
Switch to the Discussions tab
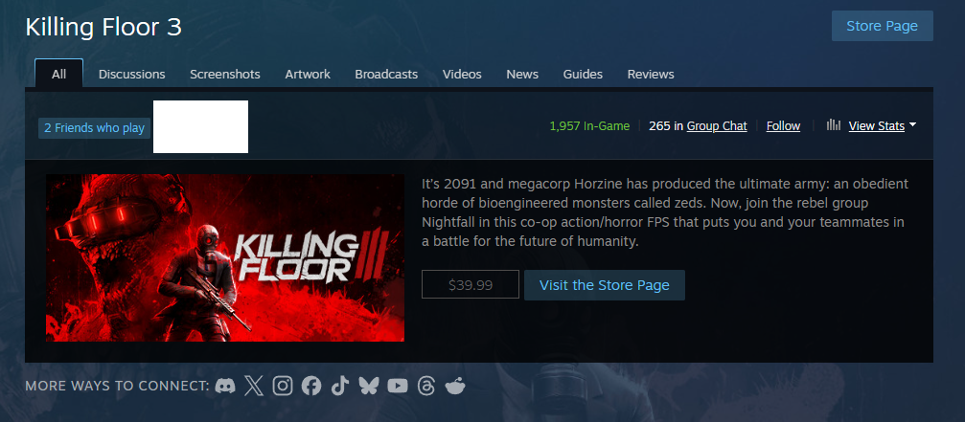pyautogui.click(x=131, y=75)
